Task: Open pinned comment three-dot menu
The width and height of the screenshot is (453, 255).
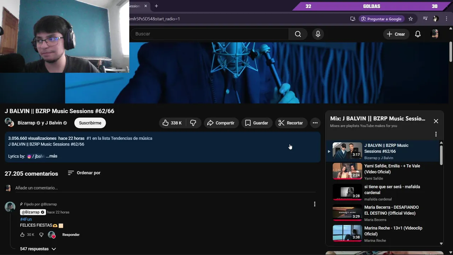Action: point(315,204)
